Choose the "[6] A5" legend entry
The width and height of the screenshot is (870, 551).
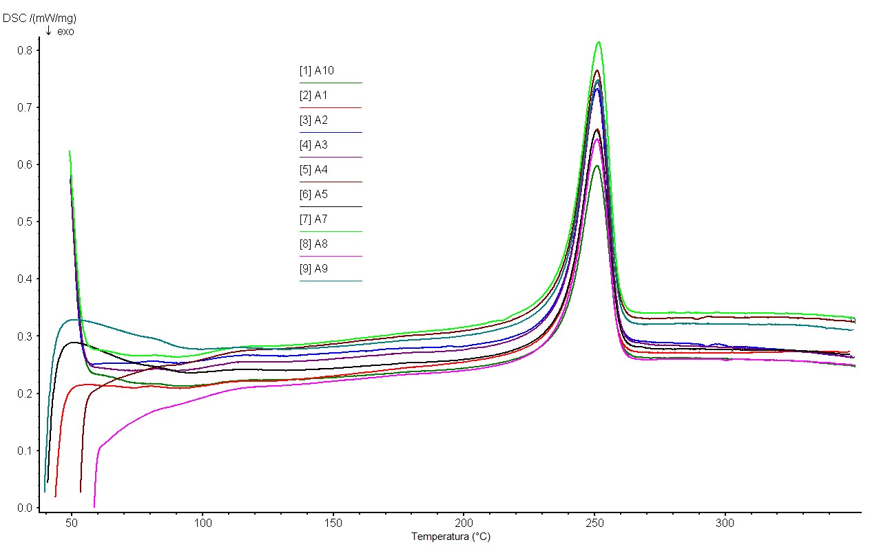coord(313,195)
